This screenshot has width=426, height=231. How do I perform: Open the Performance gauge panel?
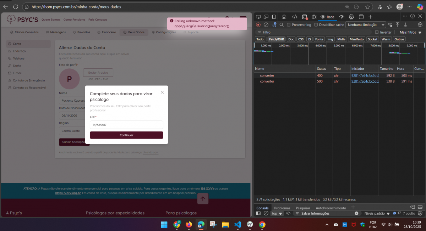click(x=342, y=17)
